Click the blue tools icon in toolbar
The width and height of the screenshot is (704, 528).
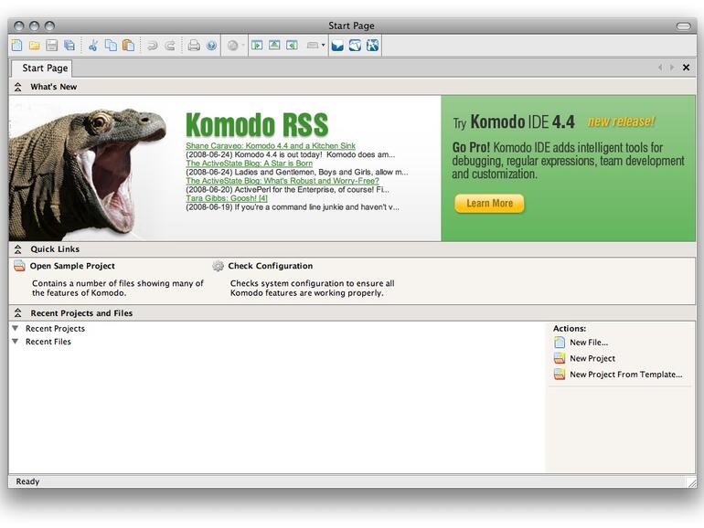click(x=373, y=46)
